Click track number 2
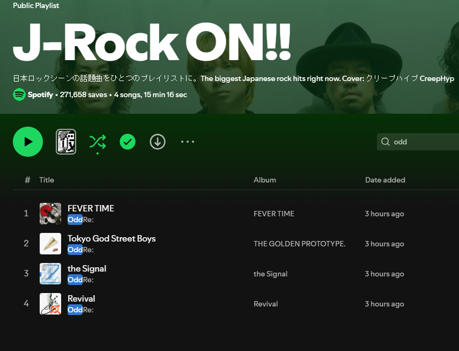The width and height of the screenshot is (459, 351). pyautogui.click(x=26, y=244)
